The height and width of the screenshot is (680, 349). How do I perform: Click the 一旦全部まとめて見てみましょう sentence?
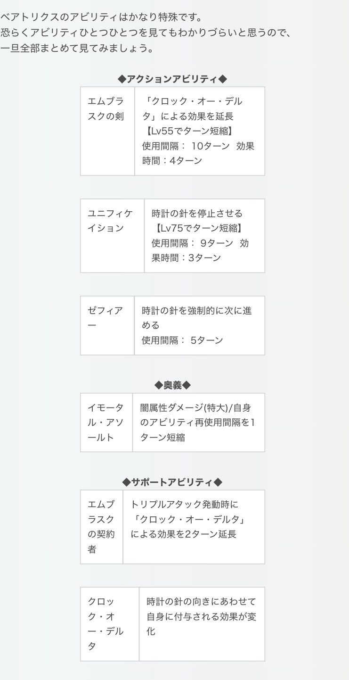[x=77, y=49]
